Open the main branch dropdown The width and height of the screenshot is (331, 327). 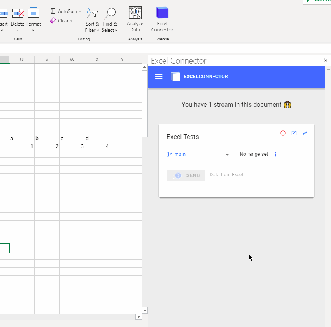coord(198,155)
